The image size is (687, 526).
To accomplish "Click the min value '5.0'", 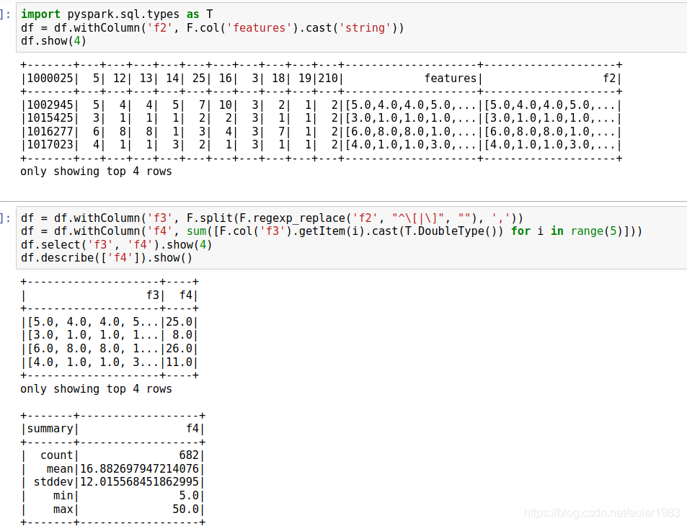I will click(x=189, y=496).
